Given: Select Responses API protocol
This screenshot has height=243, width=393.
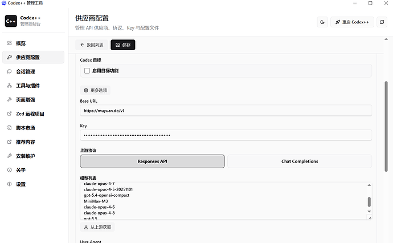Looking at the screenshot, I should 153,161.
